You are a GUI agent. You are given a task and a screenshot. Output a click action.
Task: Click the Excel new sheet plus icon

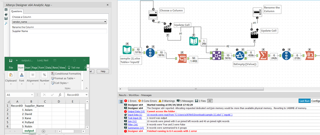pos(44,131)
